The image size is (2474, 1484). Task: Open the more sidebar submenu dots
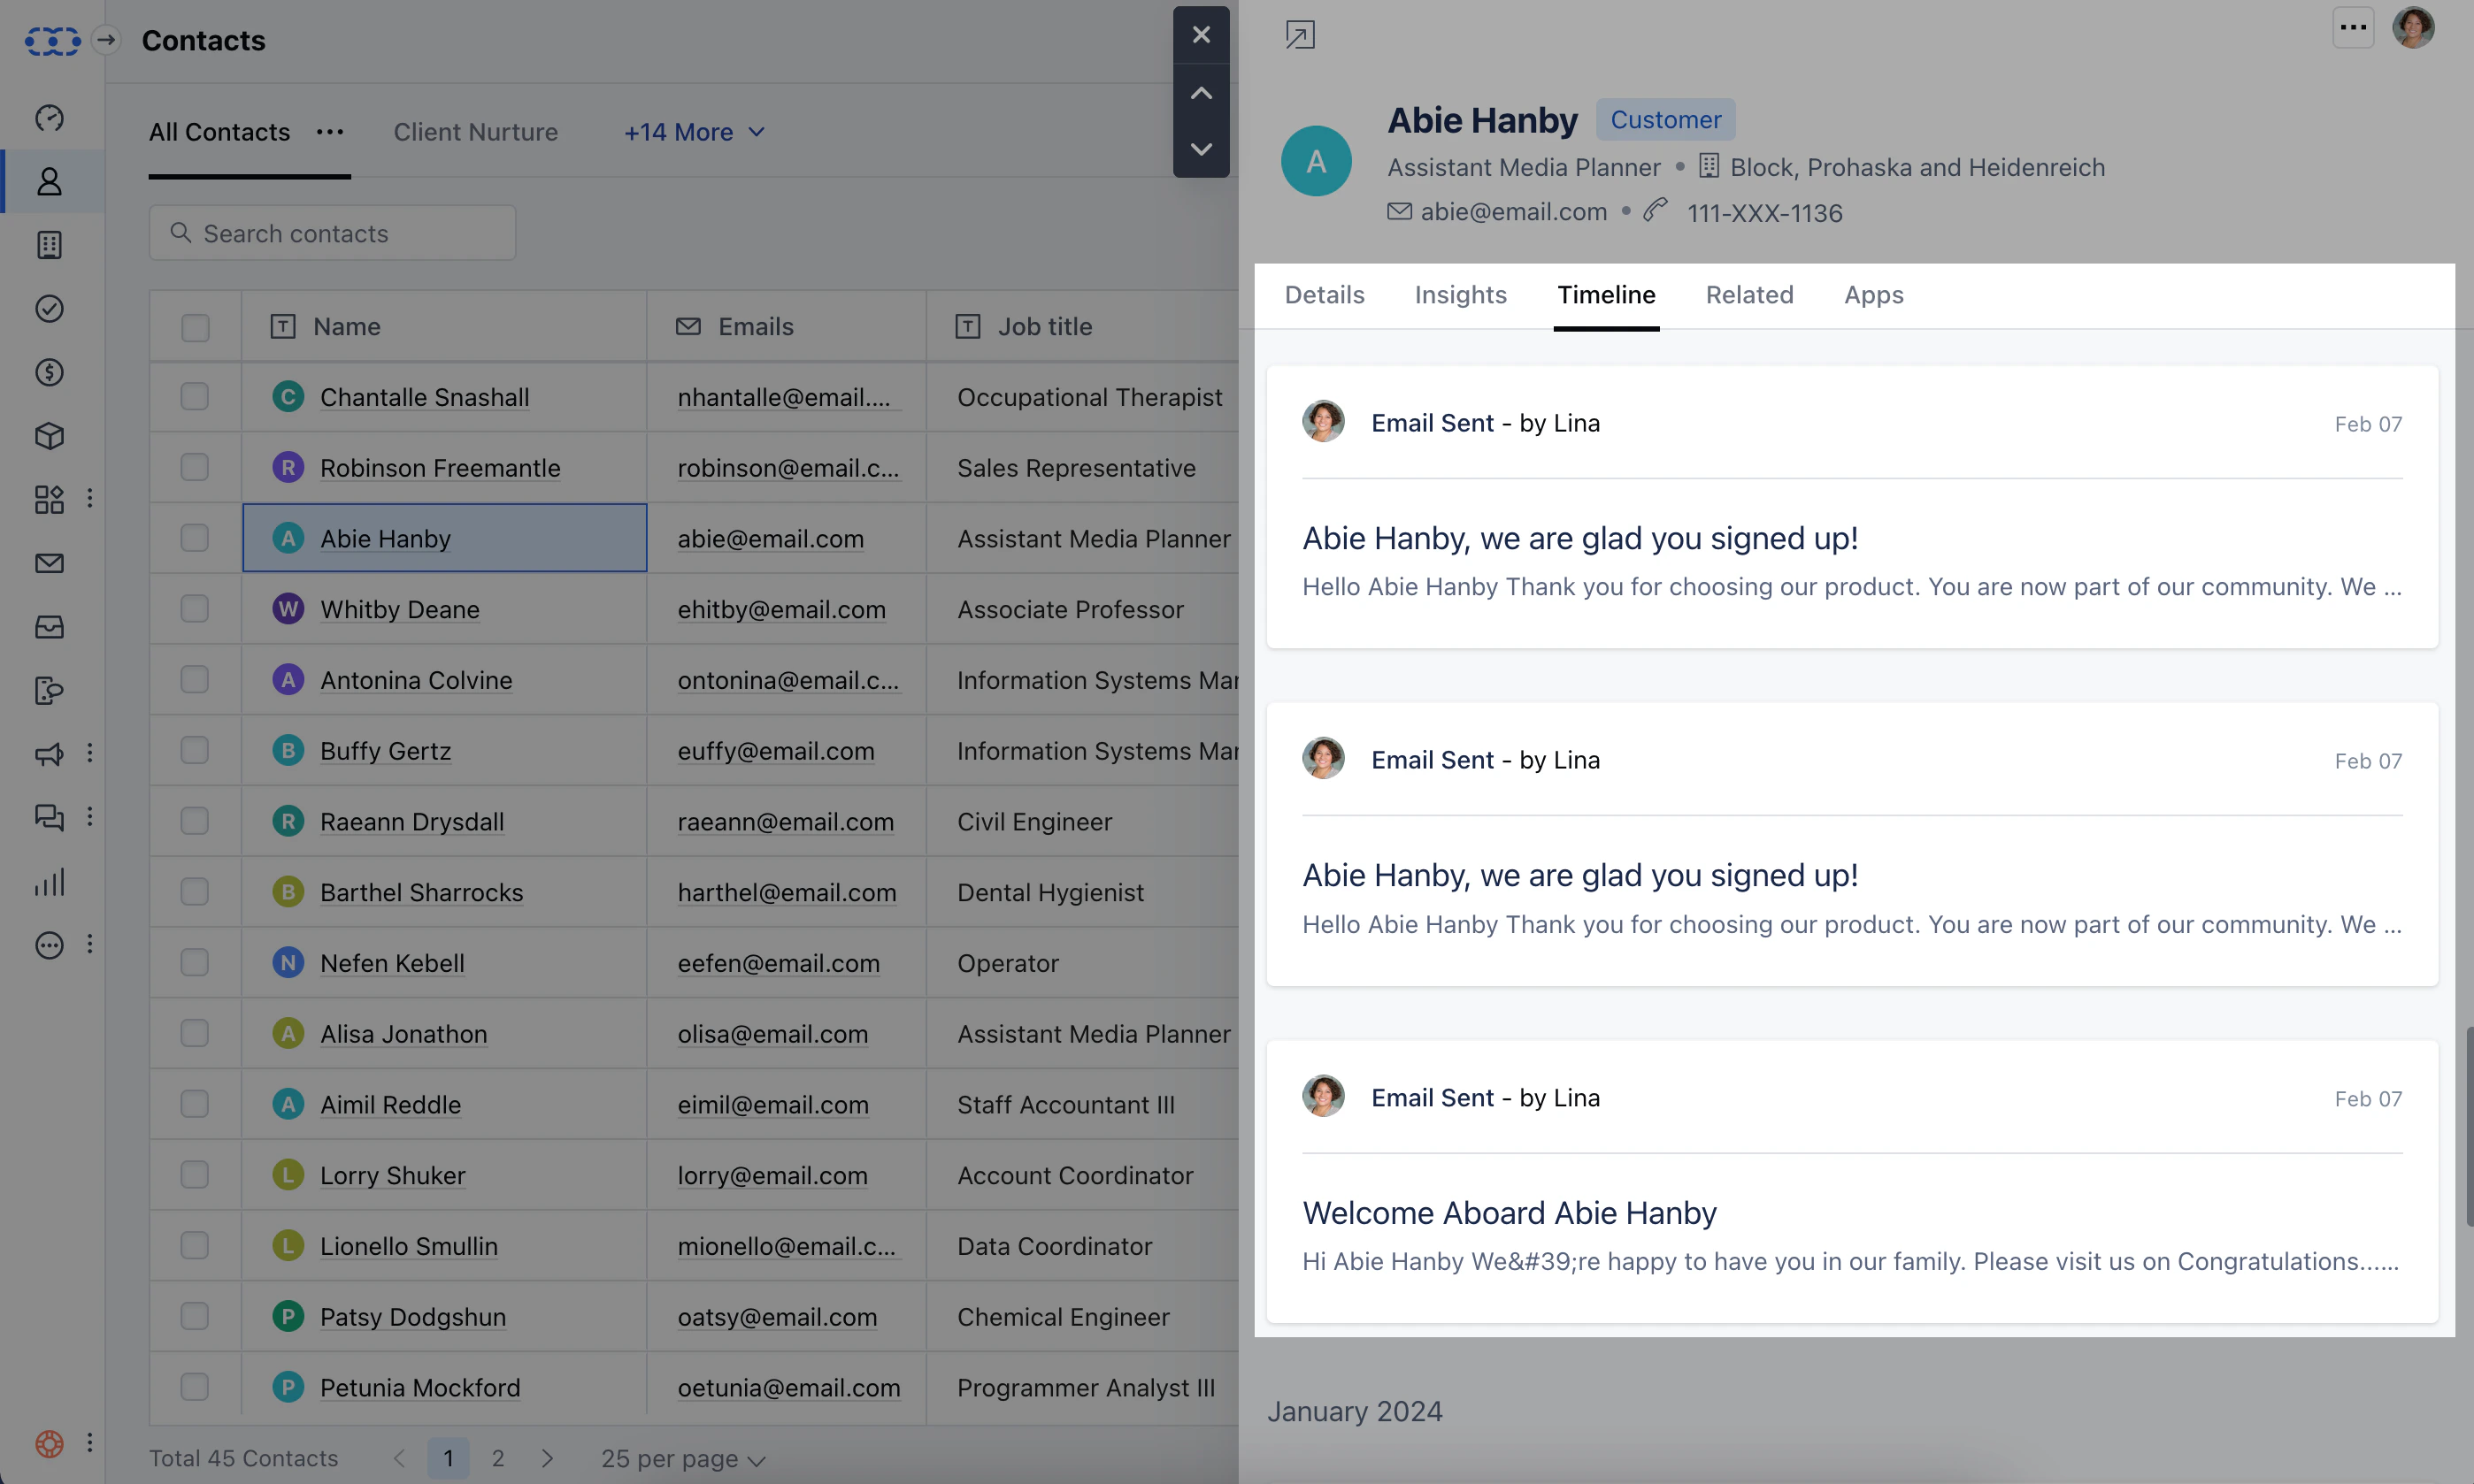tap(90, 944)
